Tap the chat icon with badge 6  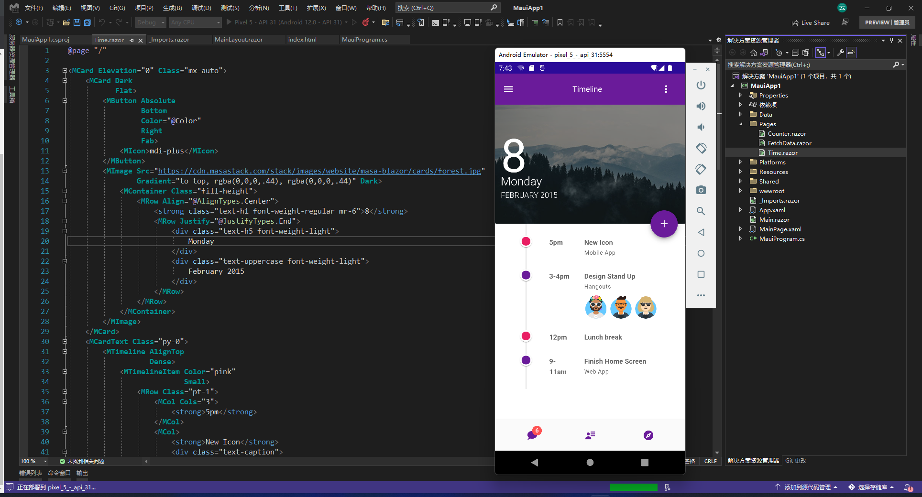coord(533,434)
